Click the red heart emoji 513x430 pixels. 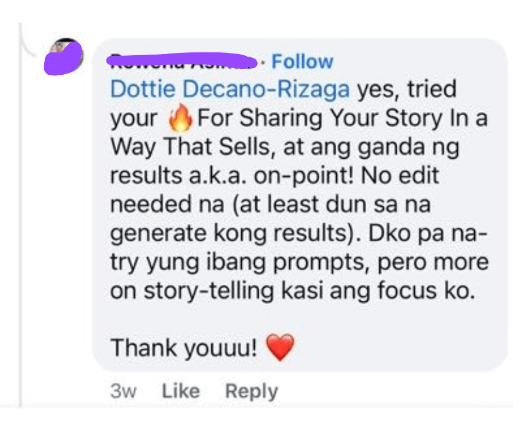[x=280, y=347]
